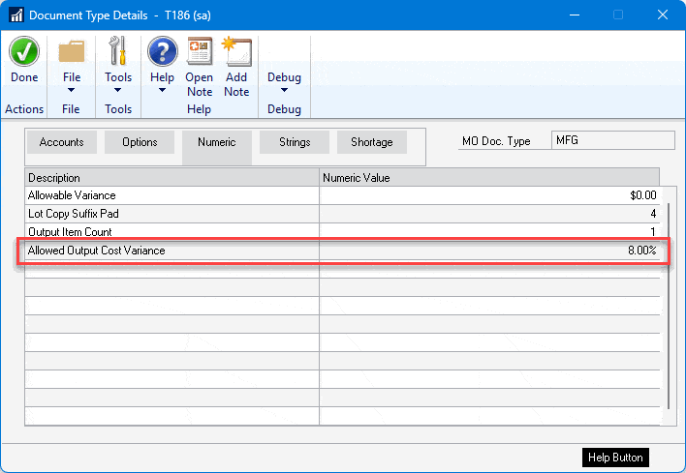Select the Strings tab
This screenshot has width=686, height=473.
(x=295, y=142)
